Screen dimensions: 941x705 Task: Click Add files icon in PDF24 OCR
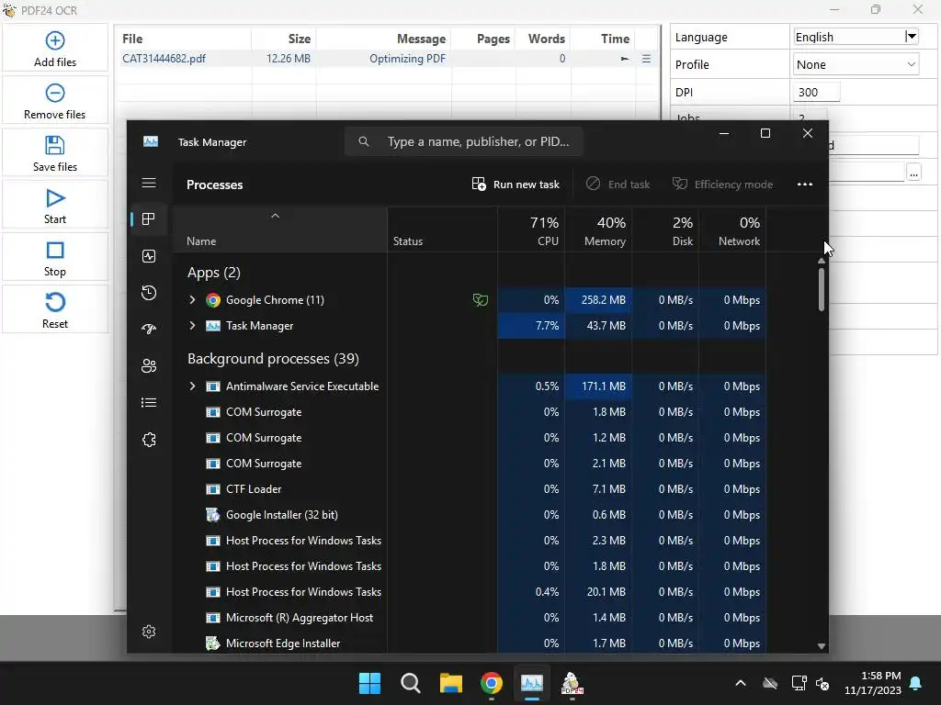[x=54, y=40]
